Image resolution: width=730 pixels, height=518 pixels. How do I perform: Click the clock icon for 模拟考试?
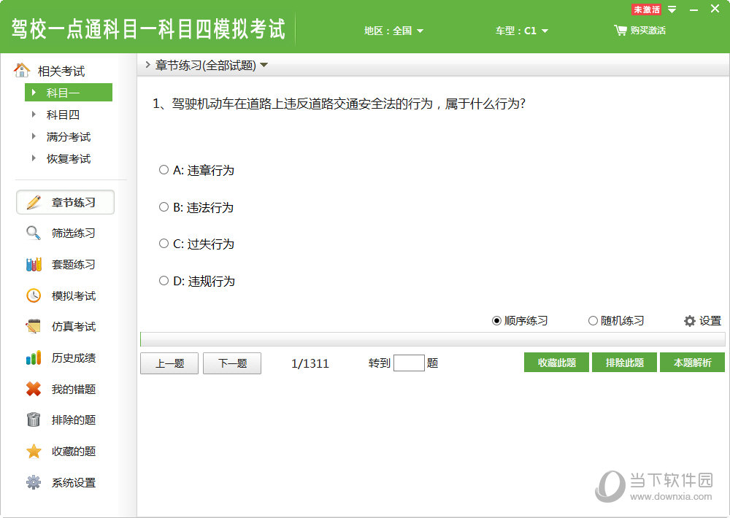[34, 295]
